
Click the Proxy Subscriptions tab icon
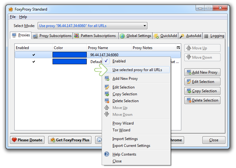tap(35, 36)
